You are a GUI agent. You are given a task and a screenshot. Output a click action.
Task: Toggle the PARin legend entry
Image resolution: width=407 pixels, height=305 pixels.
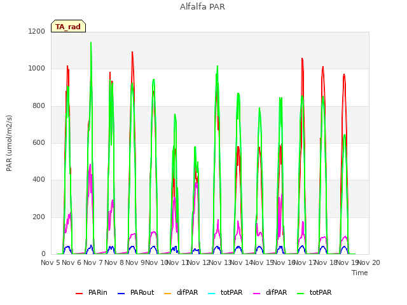click(92, 292)
